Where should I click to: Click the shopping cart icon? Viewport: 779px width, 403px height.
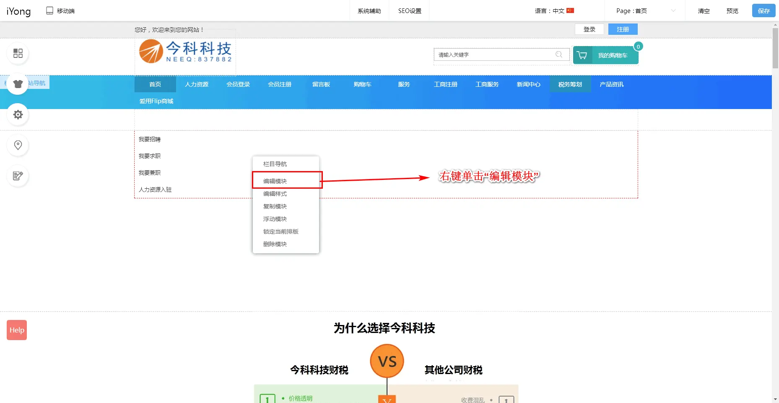click(582, 55)
